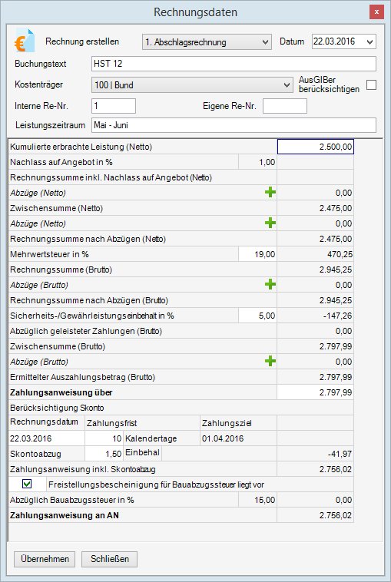
Task: Click the Übernehmen button
Action: click(45, 559)
